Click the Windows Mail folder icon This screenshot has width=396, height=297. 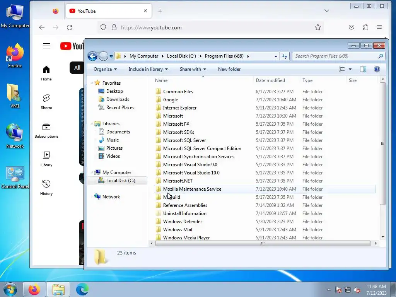pos(158,229)
